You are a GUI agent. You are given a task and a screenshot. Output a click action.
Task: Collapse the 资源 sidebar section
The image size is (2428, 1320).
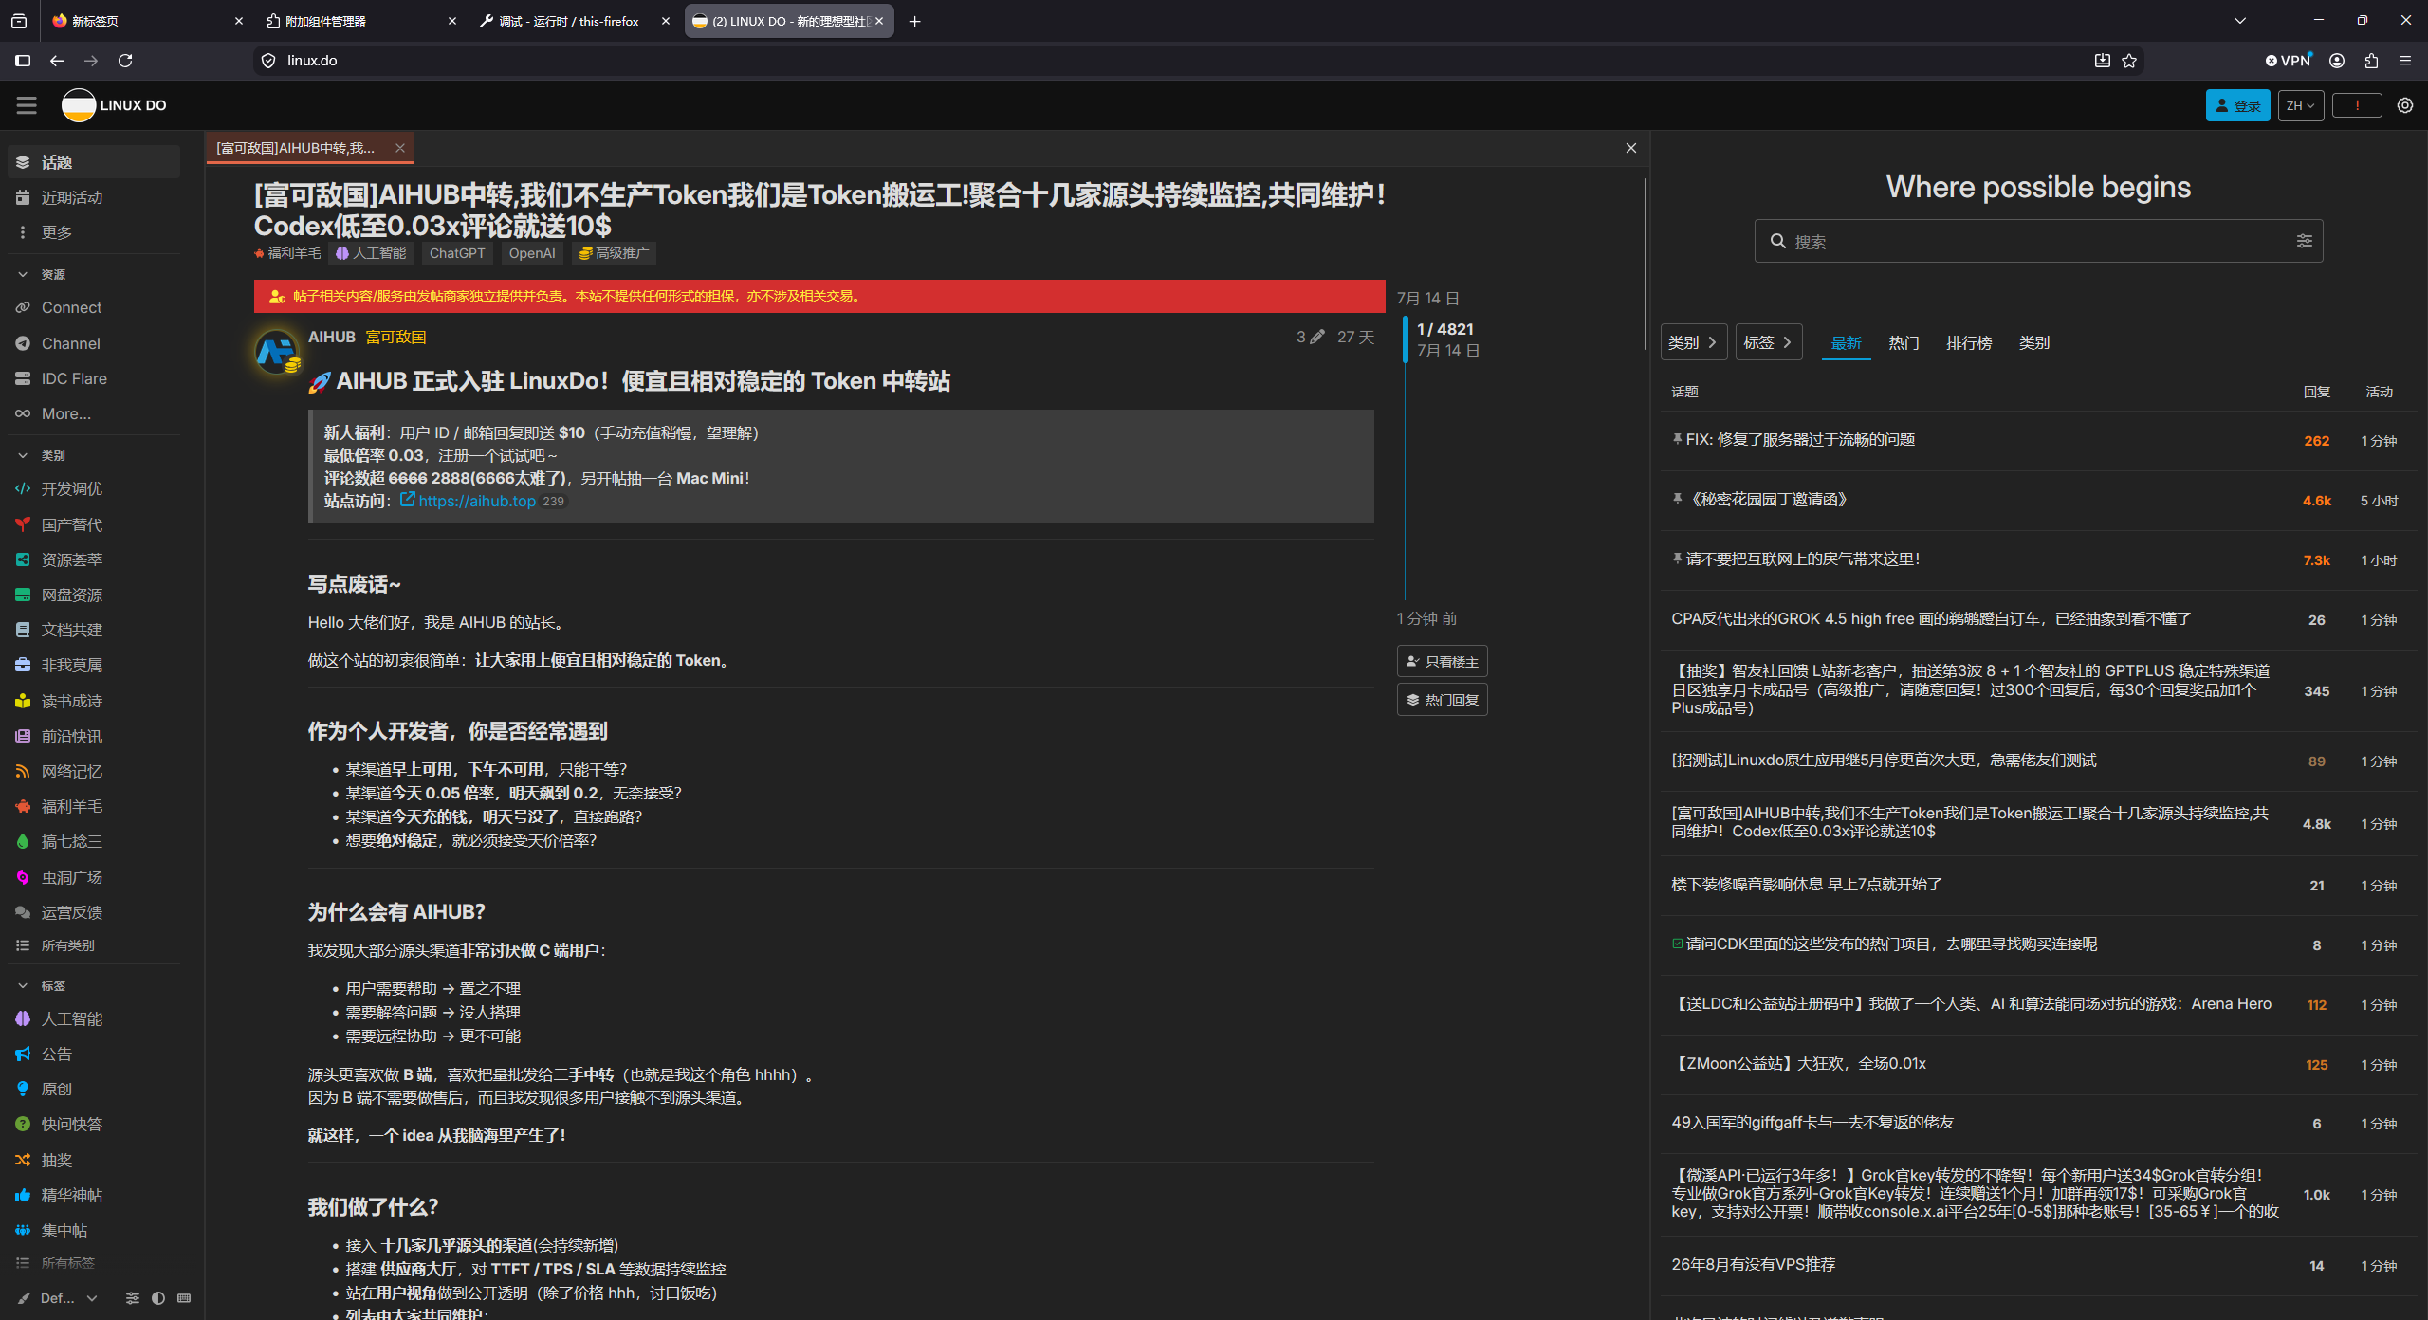pyautogui.click(x=23, y=274)
